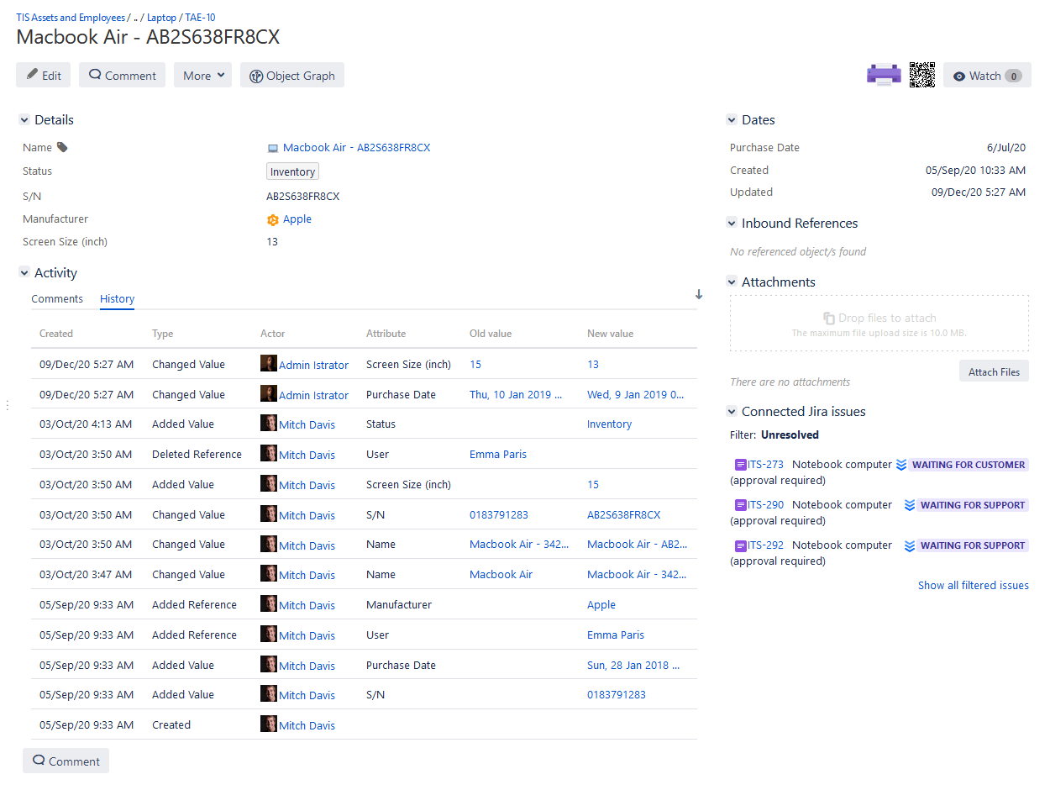
Task: Click Admin Istrator's avatar in first row
Action: pyautogui.click(x=268, y=364)
